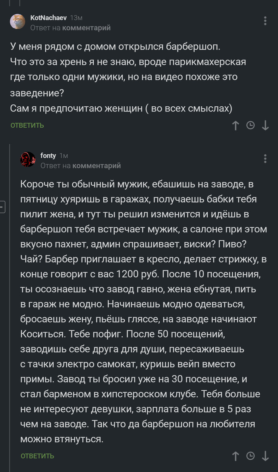This screenshot has height=472, width=278.
Task: Open the комментарий link in KotNachaev's header
Action: [x=87, y=28]
